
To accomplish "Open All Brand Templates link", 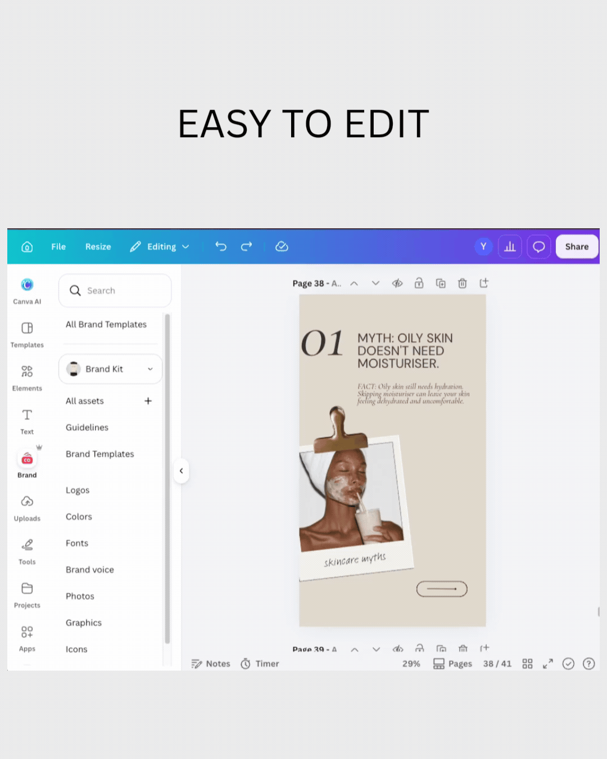I will click(x=106, y=324).
